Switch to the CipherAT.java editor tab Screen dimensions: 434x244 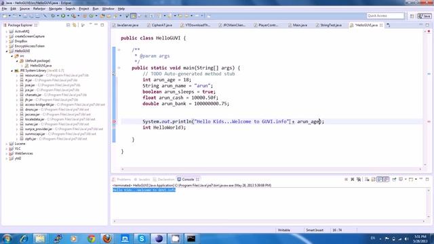[159, 25]
